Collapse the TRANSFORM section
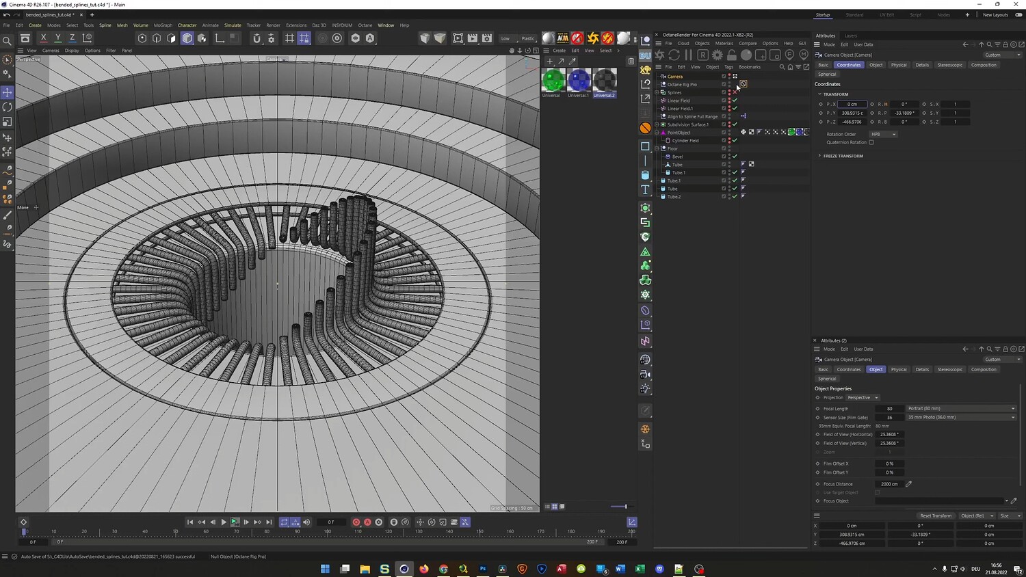Image resolution: width=1026 pixels, height=577 pixels. tap(819, 94)
